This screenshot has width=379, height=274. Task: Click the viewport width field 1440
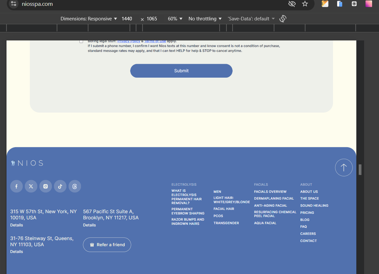click(x=127, y=18)
